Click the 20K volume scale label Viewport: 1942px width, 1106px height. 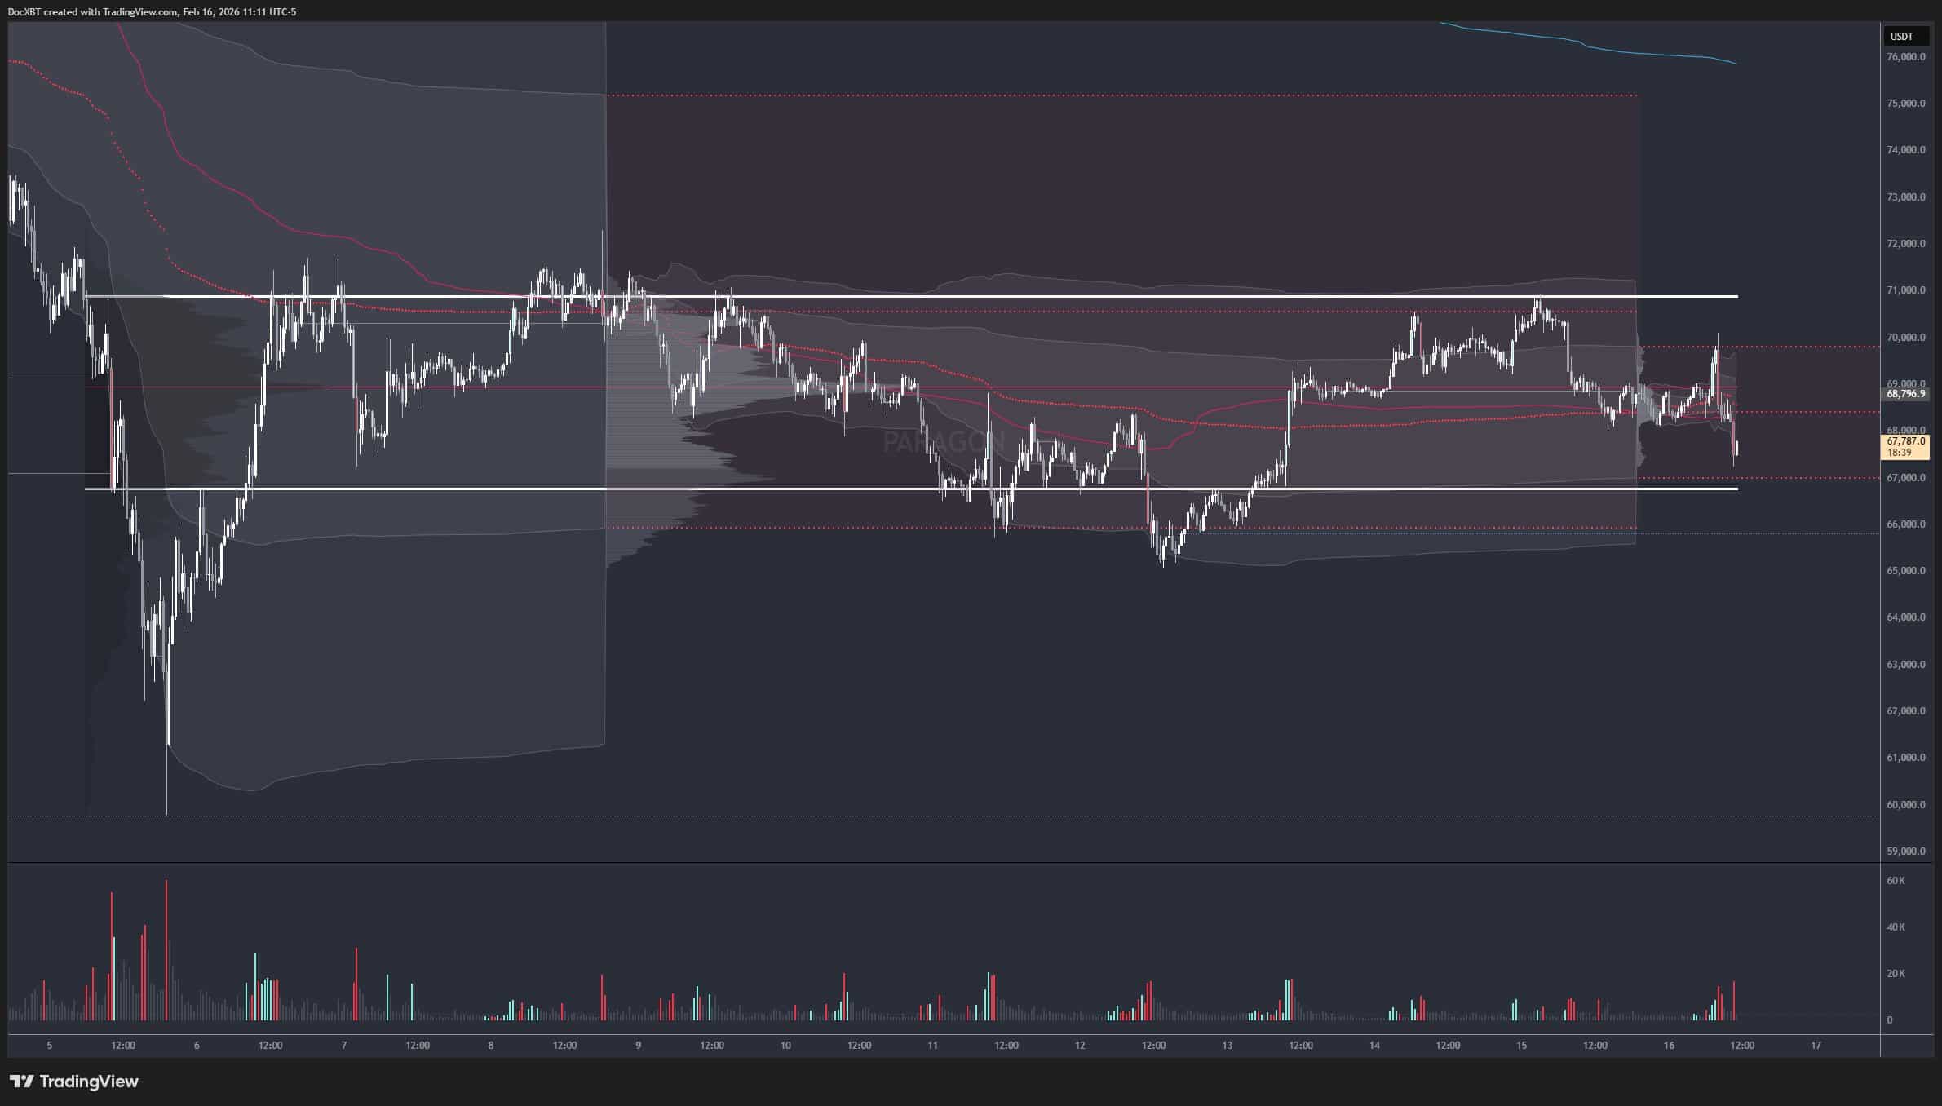pyautogui.click(x=1896, y=974)
